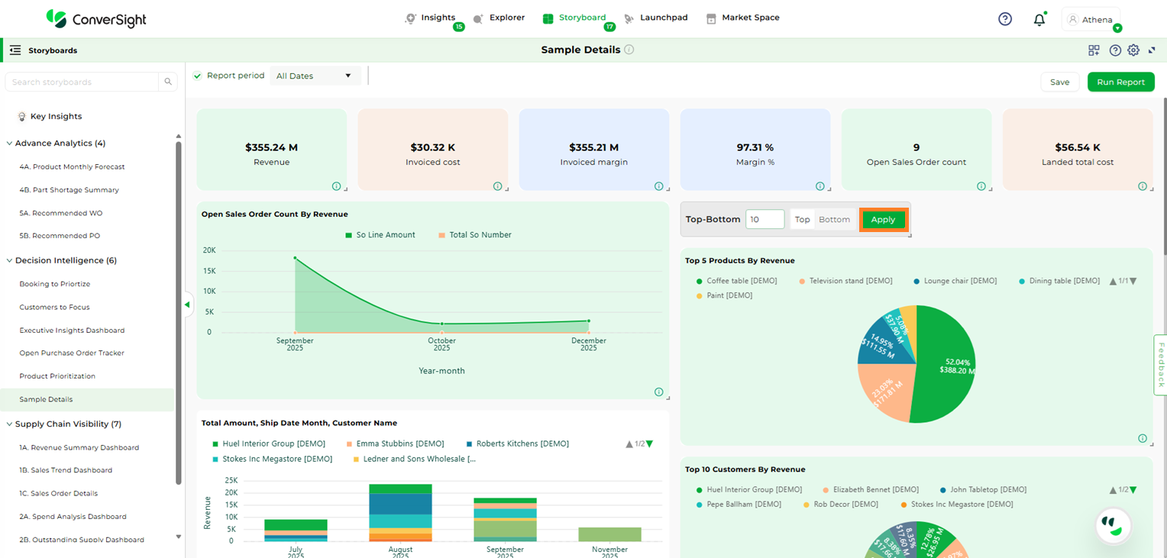Viewport: 1167px width, 558px height.
Task: Click the Run Report button
Action: pos(1120,82)
